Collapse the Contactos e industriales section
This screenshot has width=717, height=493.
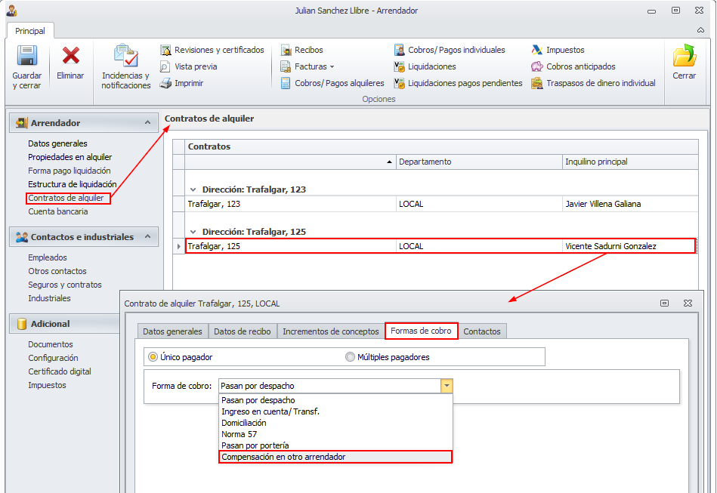click(x=147, y=236)
